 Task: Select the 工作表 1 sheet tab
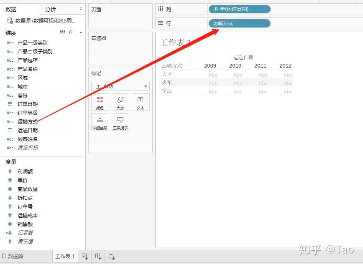click(65, 256)
